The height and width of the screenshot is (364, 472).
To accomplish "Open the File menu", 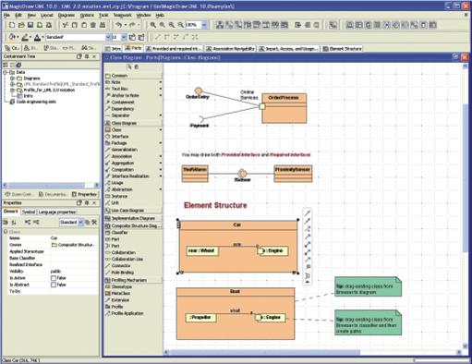I will 6,15.
